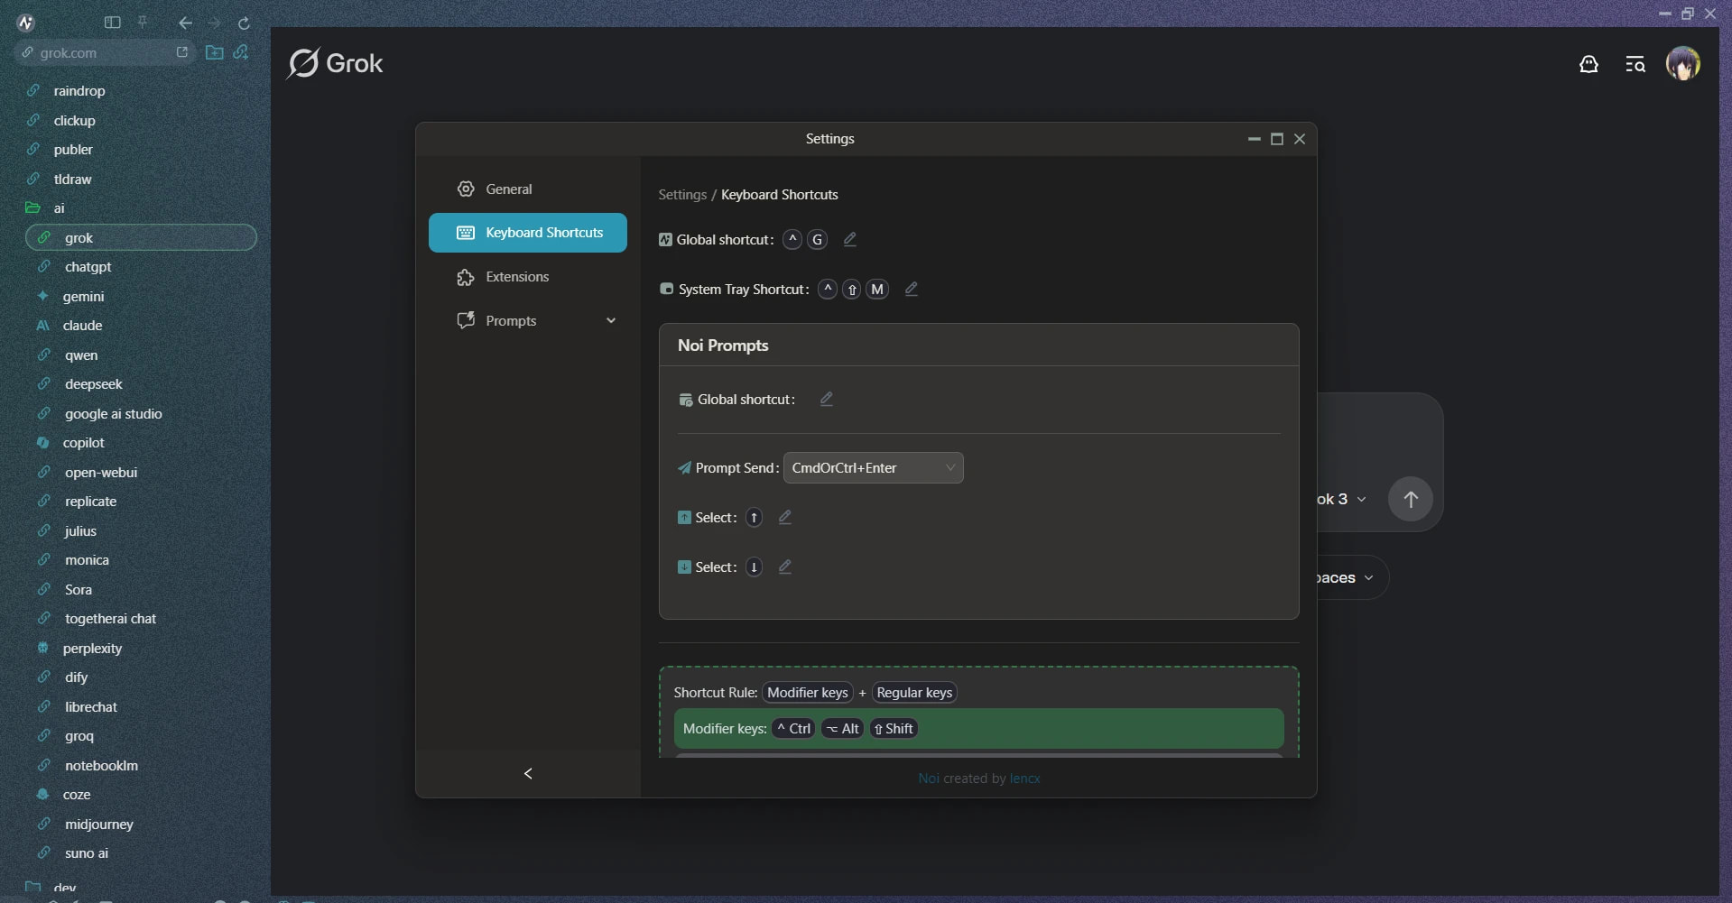Click the Settings dialog title text
This screenshot has width=1732, height=903.
(830, 139)
